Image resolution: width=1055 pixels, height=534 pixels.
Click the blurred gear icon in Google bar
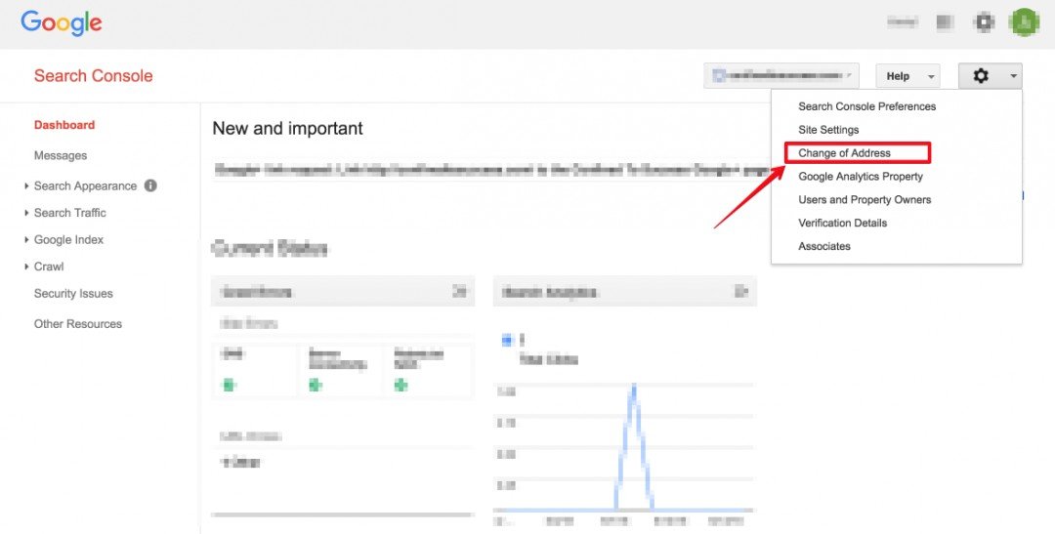[x=985, y=22]
